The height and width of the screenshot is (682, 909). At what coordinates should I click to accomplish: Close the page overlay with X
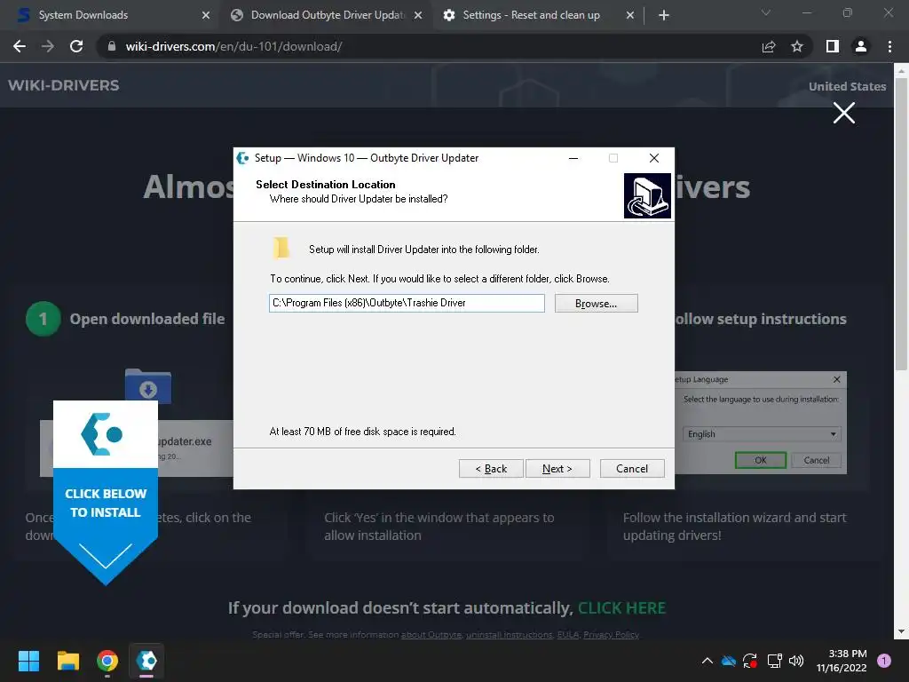tap(844, 113)
